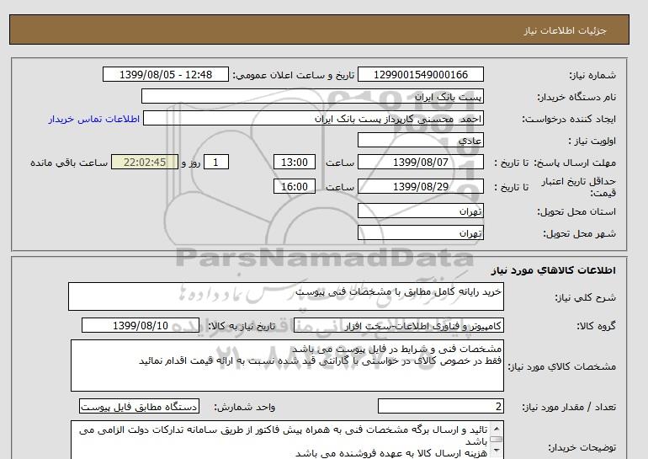Click the delivery province field تهران
Viewport: 648px width, 459px height.
[x=420, y=211]
